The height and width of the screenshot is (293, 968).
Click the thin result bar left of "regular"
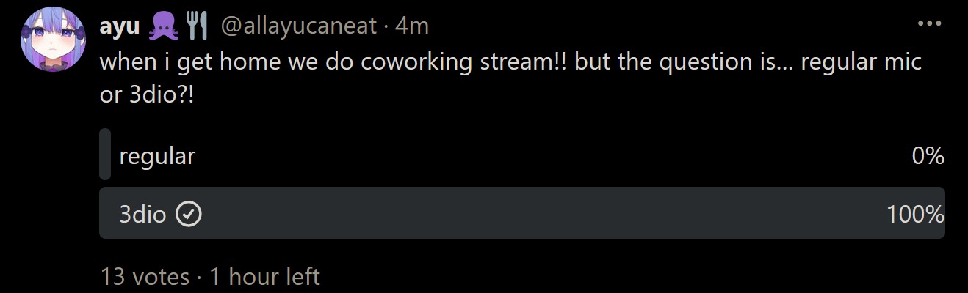coord(105,155)
